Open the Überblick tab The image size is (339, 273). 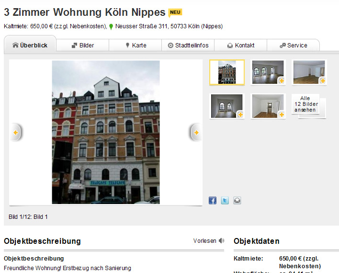point(30,45)
